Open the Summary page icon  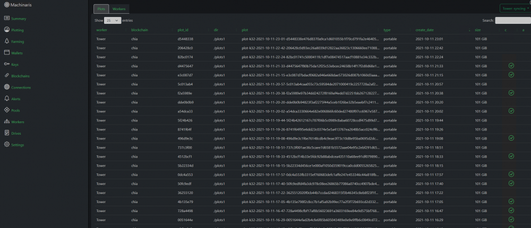click(x=7, y=18)
